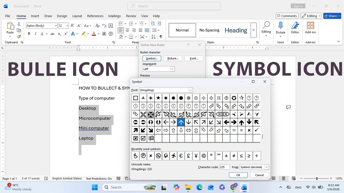Open the File menu

[x=8, y=16]
